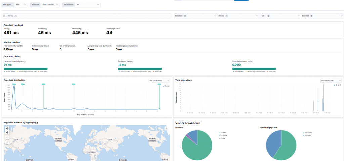Toggle Overall series in Page load distribution legend
The height and width of the screenshot is (161, 344).
pyautogui.click(x=166, y=86)
